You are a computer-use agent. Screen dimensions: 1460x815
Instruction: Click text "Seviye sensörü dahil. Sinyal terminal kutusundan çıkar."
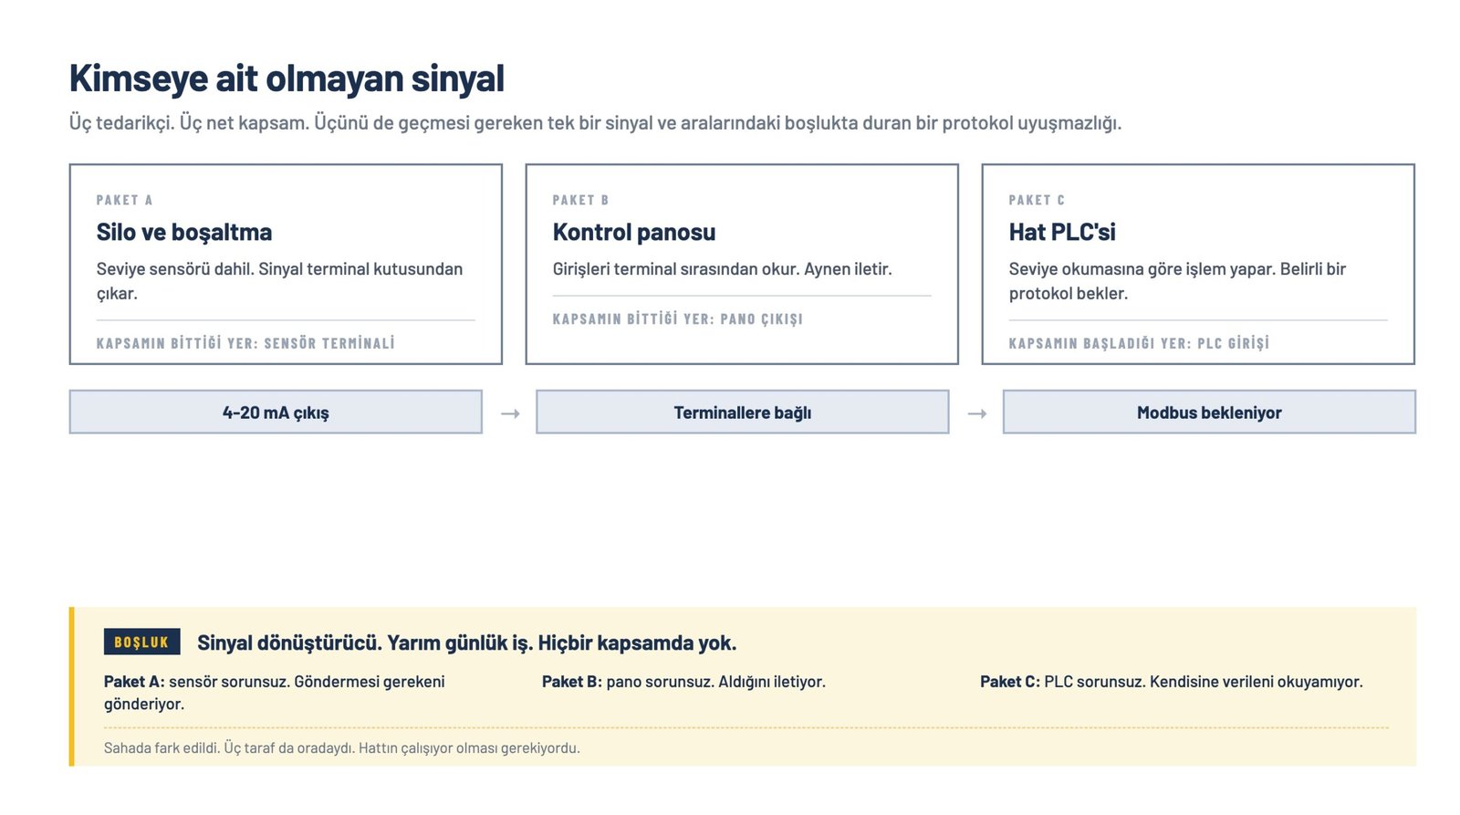pos(279,281)
